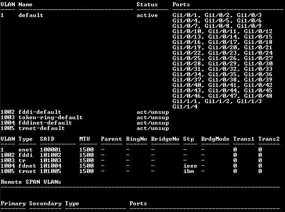The image size is (285, 212).
Task: Click the 'Secondary' column header
Action: pos(45,203)
